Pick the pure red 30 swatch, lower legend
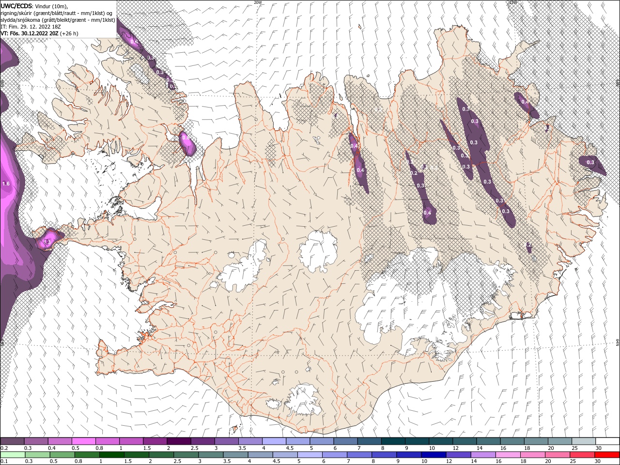The height and width of the screenshot is (465, 620). point(607,455)
